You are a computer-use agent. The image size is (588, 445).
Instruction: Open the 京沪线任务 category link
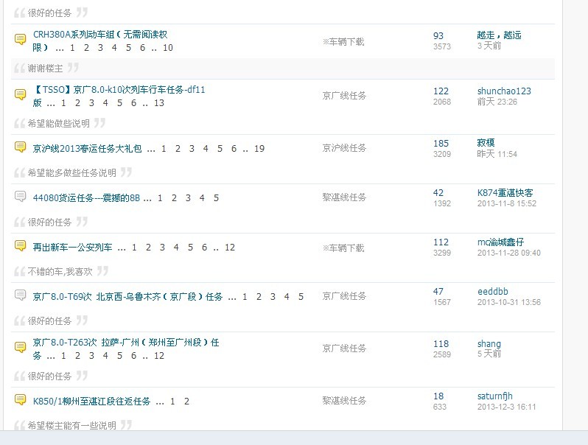[x=344, y=148]
